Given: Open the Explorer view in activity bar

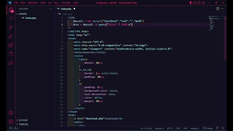Looking at the screenshot, I should (11, 10).
